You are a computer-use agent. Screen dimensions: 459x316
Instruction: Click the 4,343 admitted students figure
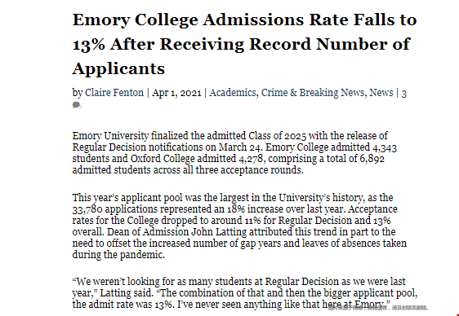click(385, 147)
